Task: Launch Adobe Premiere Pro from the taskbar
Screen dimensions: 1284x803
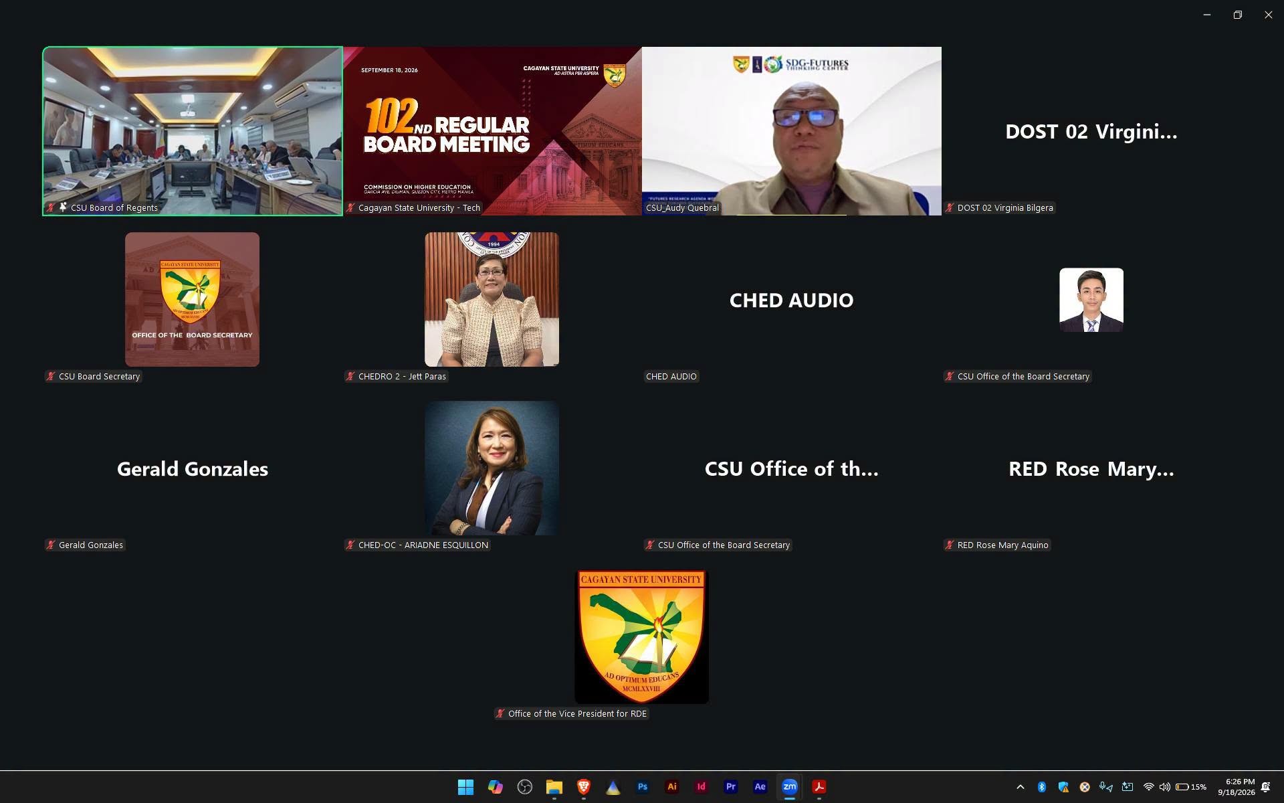Action: tap(730, 787)
